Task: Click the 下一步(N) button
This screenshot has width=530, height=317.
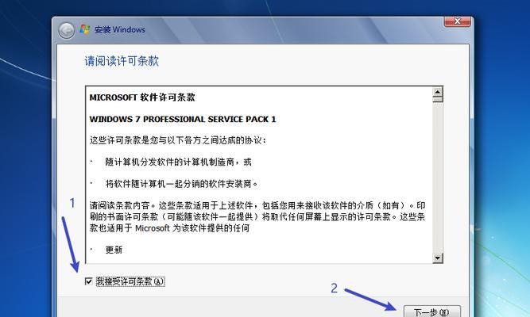Action: [432, 311]
